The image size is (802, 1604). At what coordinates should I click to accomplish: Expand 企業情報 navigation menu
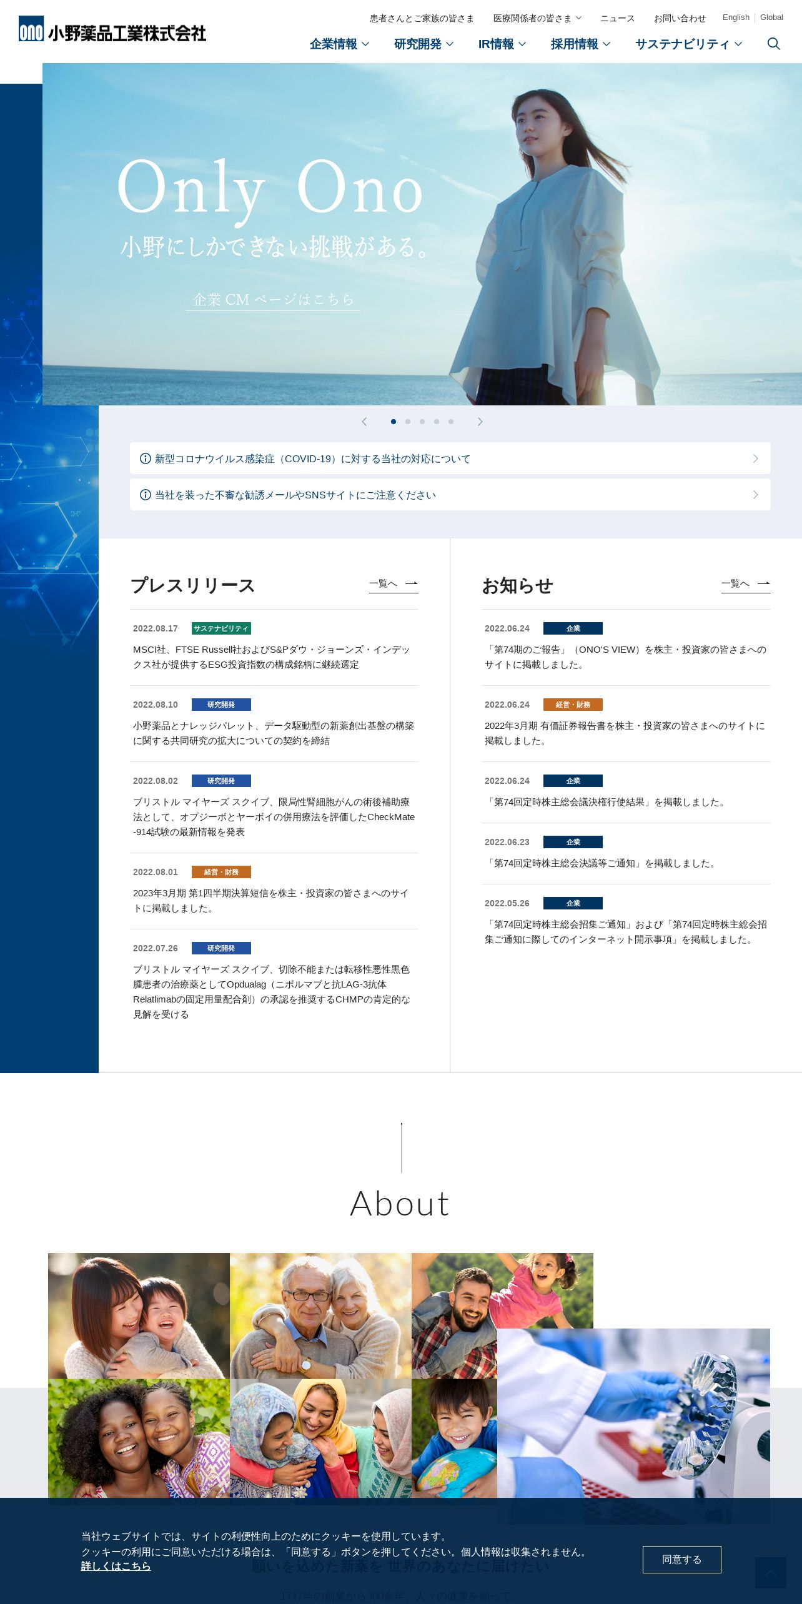340,44
